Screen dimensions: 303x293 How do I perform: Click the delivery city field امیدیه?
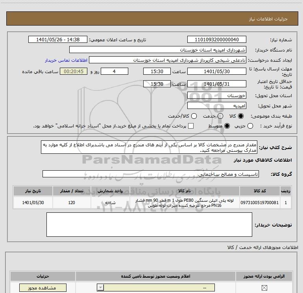click(x=216, y=106)
